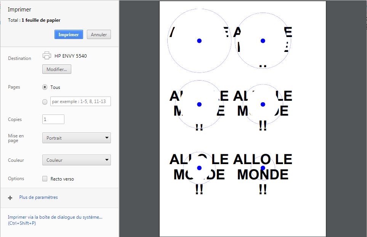Select the custom page range radio button
This screenshot has width=367, height=237.
point(45,102)
